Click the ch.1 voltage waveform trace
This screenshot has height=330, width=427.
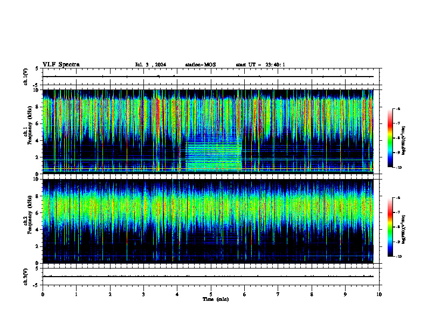(x=208, y=77)
